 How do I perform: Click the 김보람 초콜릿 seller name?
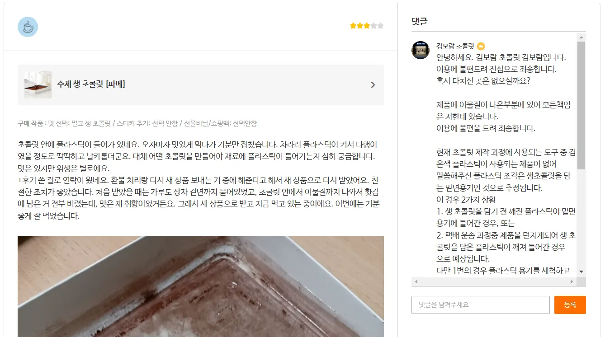tap(455, 46)
